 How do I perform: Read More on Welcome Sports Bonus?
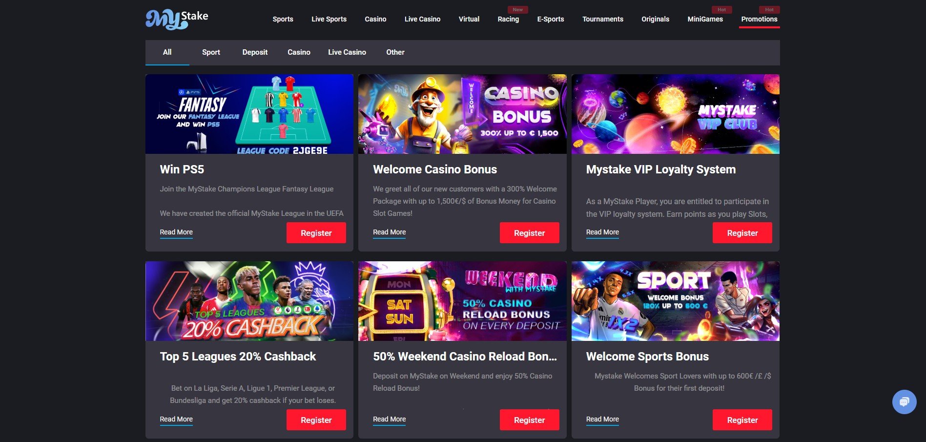tap(602, 420)
